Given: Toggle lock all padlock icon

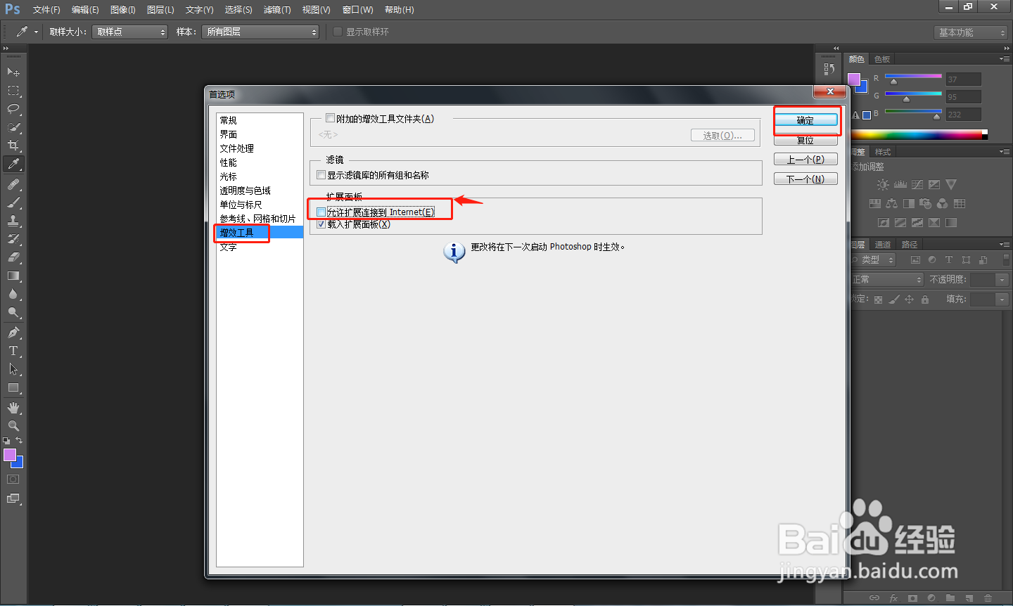Looking at the screenshot, I should pos(925,299).
